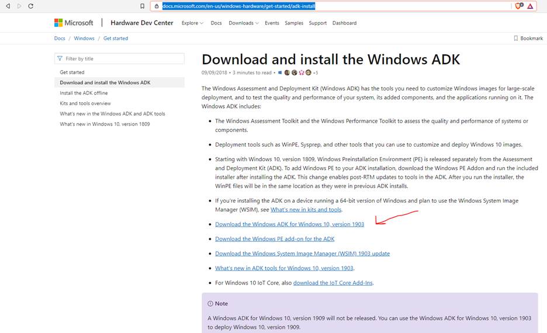Click the browser address bar URL
Viewport: 547px width, 333px height.
coord(238,6)
